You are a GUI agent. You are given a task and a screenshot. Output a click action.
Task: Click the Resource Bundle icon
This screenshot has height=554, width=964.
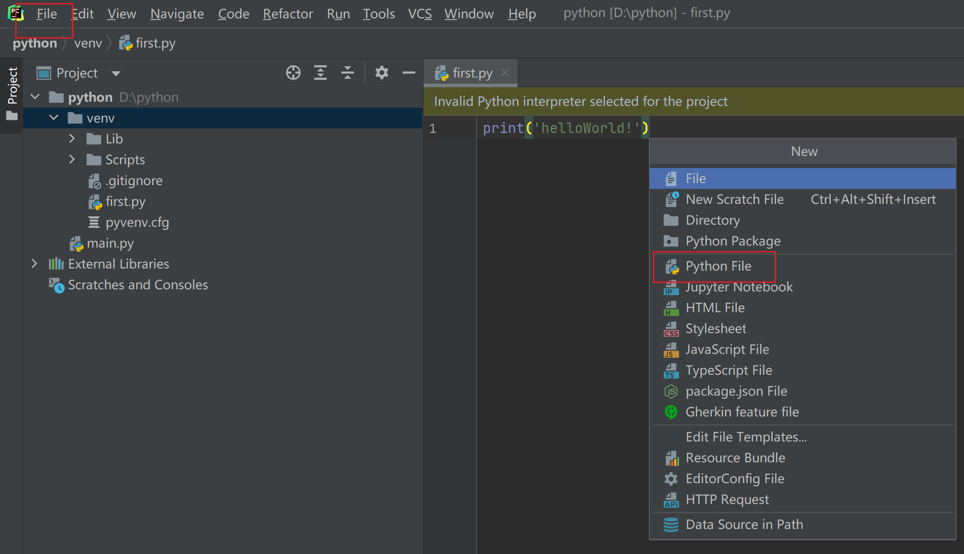[671, 458]
